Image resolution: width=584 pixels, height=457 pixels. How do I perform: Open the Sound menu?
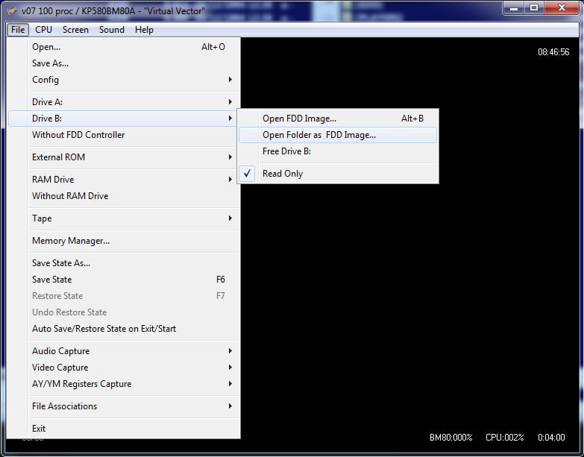click(112, 30)
